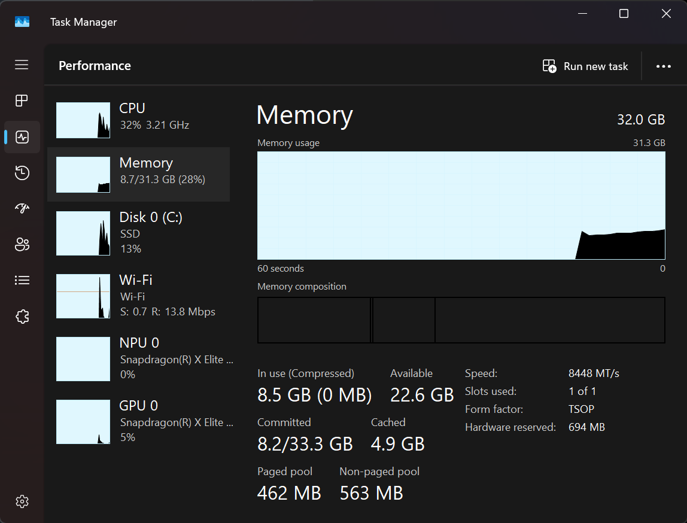Screen dimensions: 687x523
Task: Click the 8.2/33.3 GB committed value
Action: tap(305, 444)
